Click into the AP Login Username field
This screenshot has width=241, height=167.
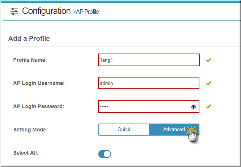(x=149, y=83)
